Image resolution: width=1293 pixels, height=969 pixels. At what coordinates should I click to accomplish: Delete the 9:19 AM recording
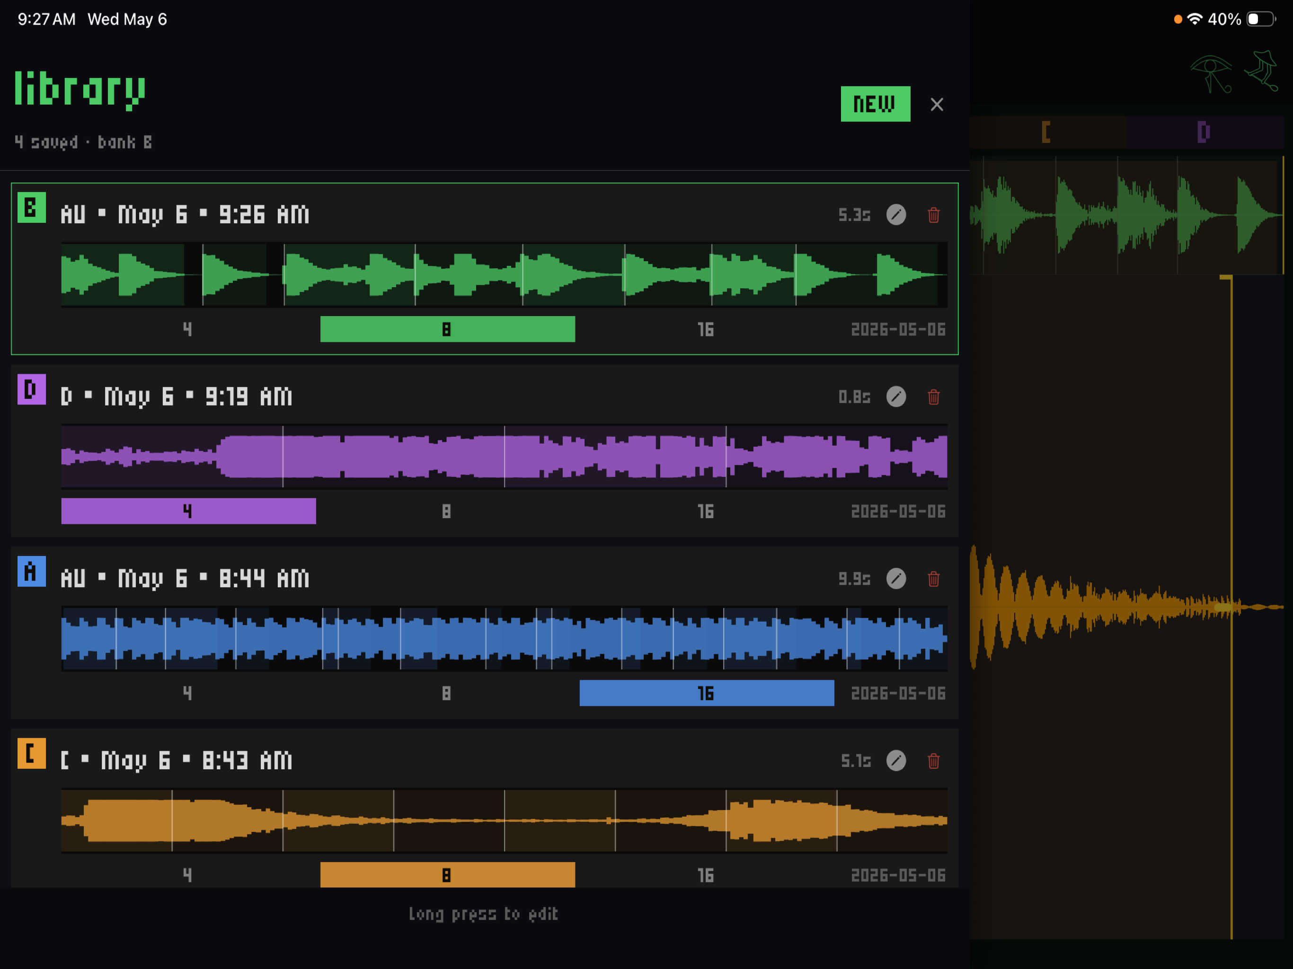(x=933, y=397)
